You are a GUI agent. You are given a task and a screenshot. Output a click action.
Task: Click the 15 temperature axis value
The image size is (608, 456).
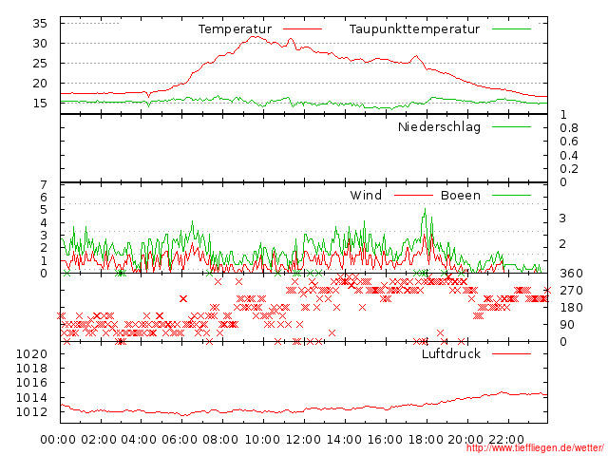pos(40,104)
